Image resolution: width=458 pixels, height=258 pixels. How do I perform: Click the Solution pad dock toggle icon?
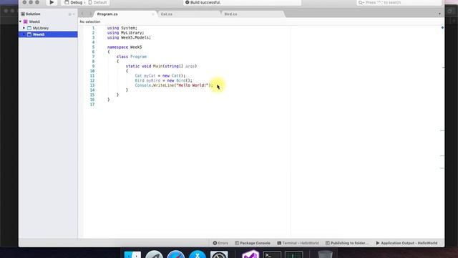[70, 14]
